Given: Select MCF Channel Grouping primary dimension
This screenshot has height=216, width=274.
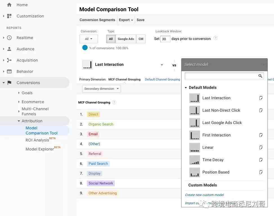Looking at the screenshot, I should click(x=124, y=79).
